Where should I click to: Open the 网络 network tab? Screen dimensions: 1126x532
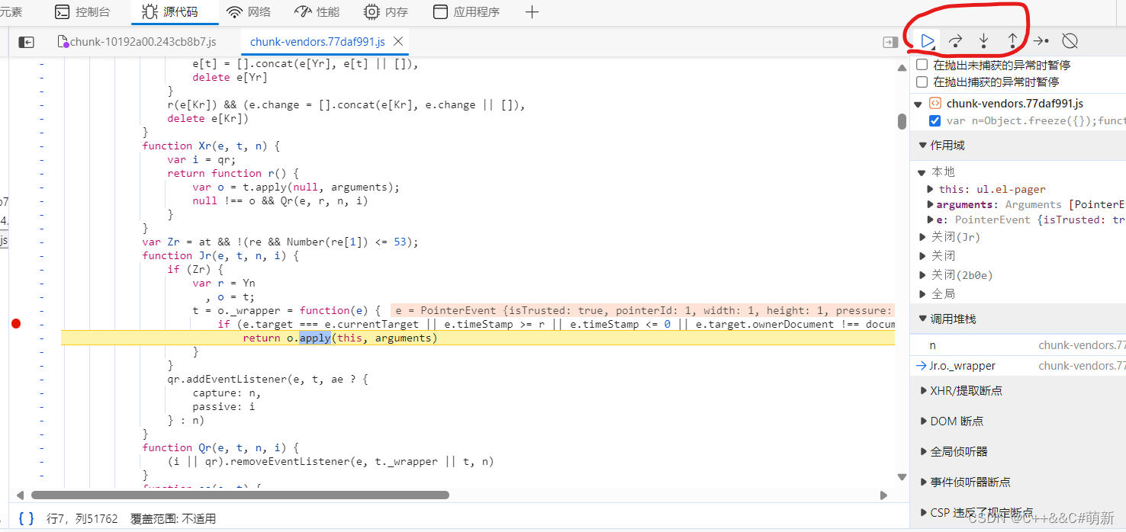click(249, 12)
